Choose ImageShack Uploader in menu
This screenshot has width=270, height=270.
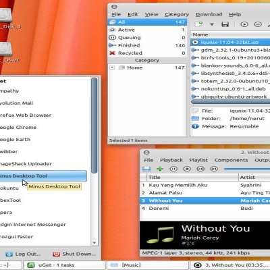point(43,164)
